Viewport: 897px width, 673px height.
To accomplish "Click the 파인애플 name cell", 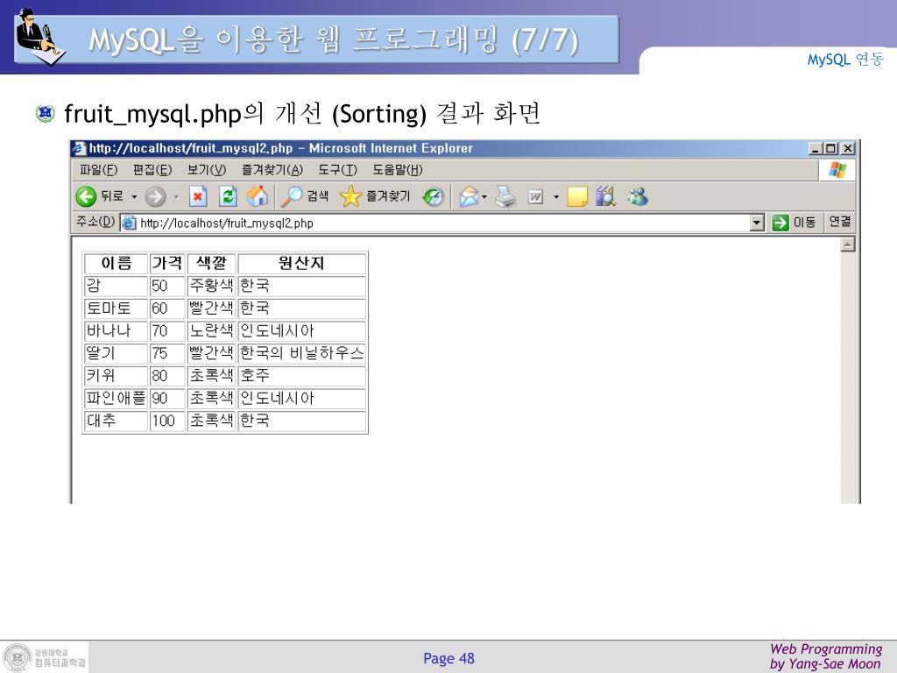I will click(117, 399).
